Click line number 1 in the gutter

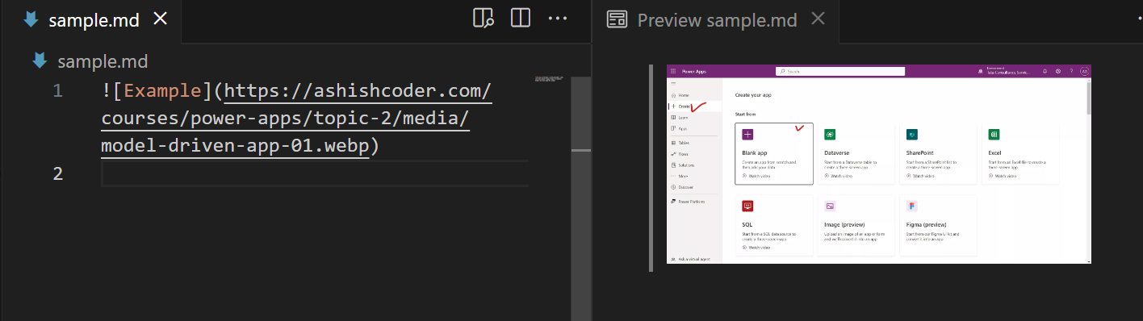tap(57, 90)
